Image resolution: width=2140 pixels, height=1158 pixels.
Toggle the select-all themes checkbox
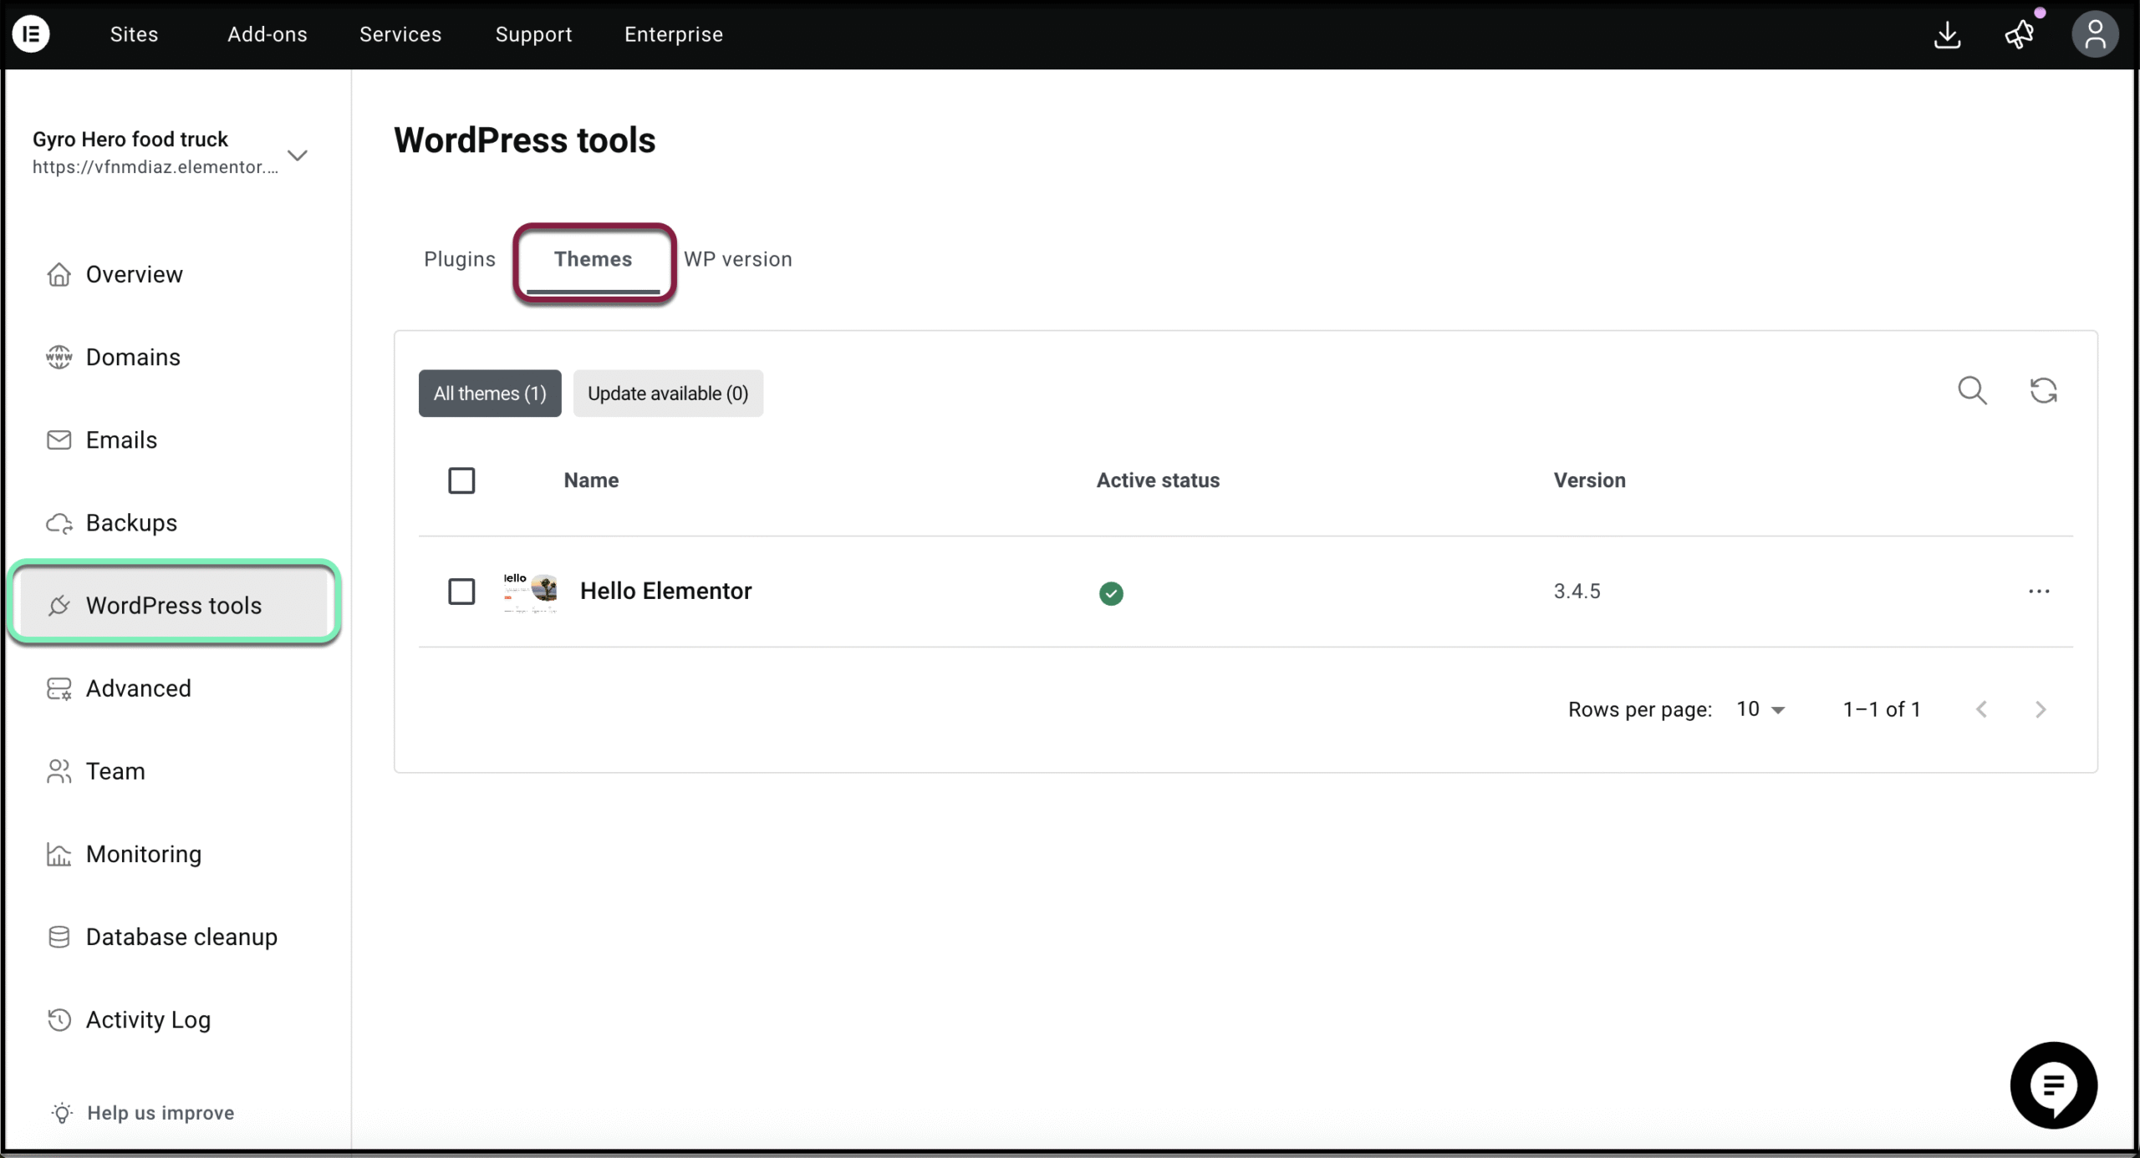pyautogui.click(x=461, y=480)
